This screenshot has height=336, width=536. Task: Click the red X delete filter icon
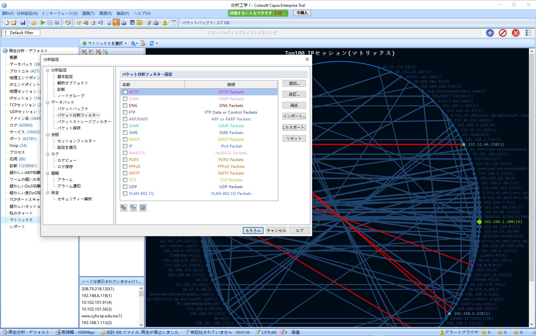pyautogui.click(x=516, y=33)
